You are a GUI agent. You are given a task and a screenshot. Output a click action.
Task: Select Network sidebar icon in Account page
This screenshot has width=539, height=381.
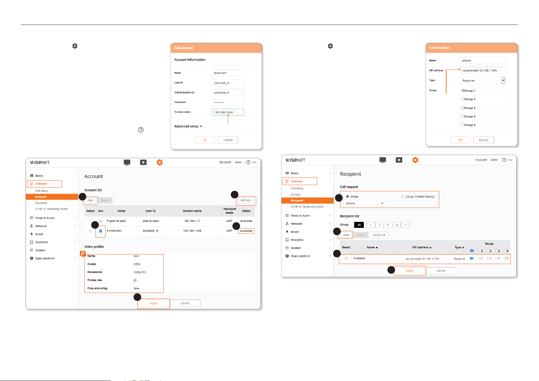[32, 226]
